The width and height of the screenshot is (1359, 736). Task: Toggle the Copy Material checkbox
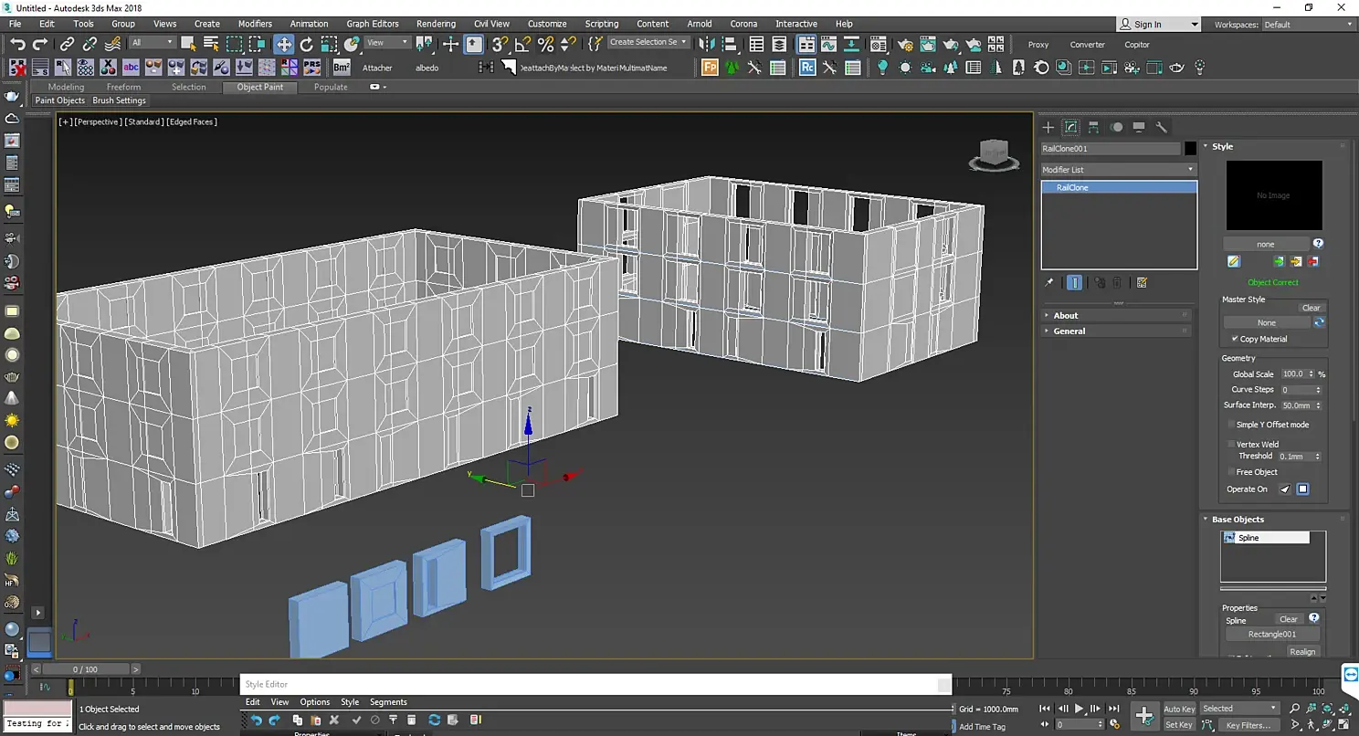tap(1235, 339)
